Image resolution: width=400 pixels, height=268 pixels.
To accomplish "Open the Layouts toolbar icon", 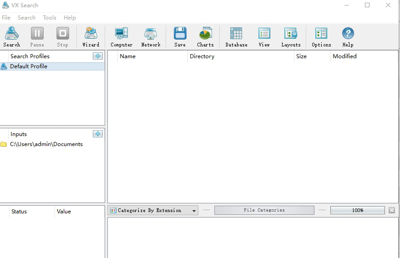I will click(x=291, y=36).
